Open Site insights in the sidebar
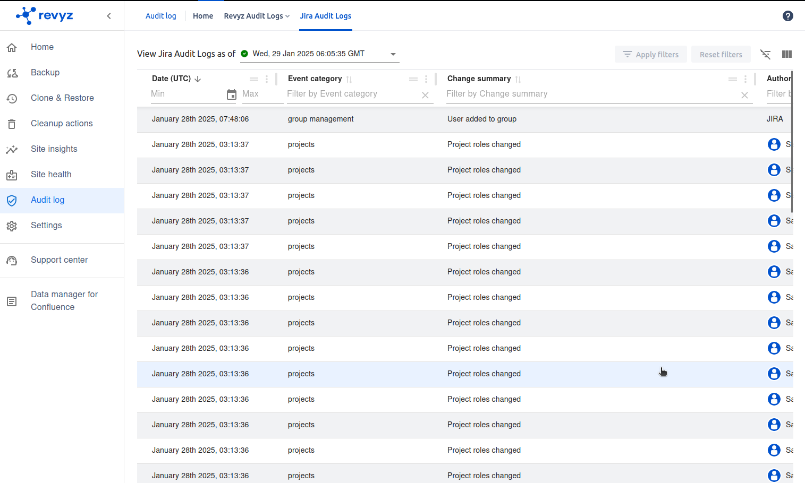 point(54,149)
